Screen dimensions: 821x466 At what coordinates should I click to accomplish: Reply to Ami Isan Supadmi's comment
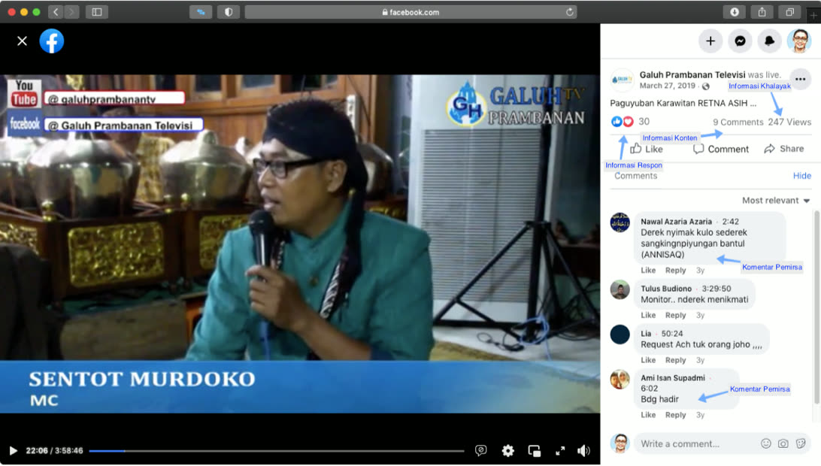(x=675, y=415)
